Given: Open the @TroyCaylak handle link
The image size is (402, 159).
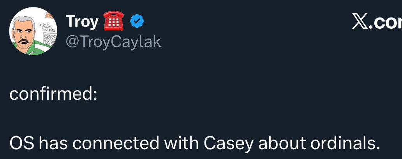Looking at the screenshot, I should point(113,42).
